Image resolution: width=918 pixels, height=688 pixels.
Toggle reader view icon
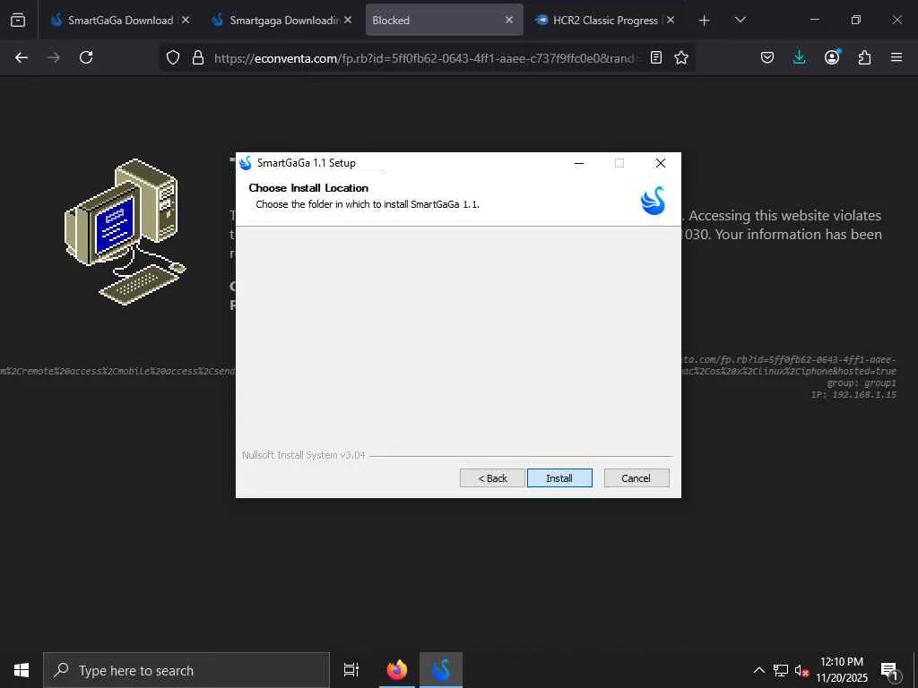pos(656,57)
